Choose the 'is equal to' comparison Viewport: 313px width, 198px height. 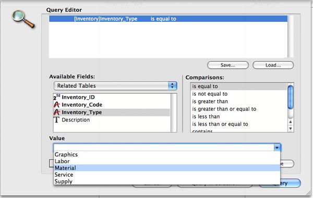pyautogui.click(x=239, y=86)
